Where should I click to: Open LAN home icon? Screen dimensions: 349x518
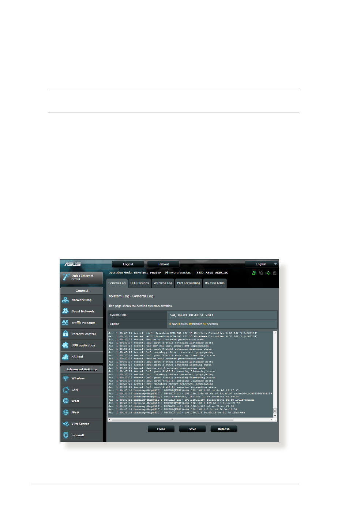pyautogui.click(x=65, y=390)
